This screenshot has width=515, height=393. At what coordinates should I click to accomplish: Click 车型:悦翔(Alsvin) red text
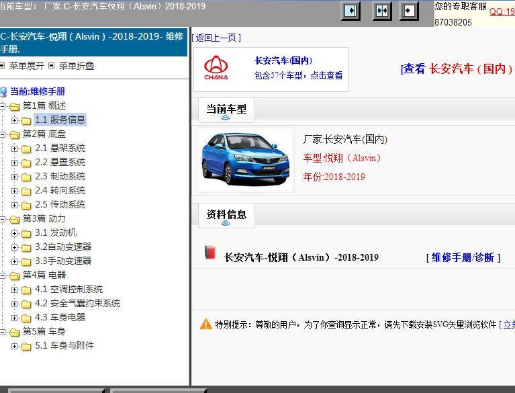click(x=342, y=158)
